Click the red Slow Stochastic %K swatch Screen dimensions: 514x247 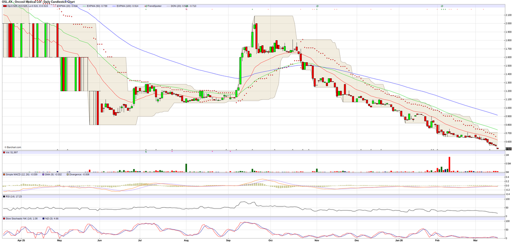coord(4,218)
